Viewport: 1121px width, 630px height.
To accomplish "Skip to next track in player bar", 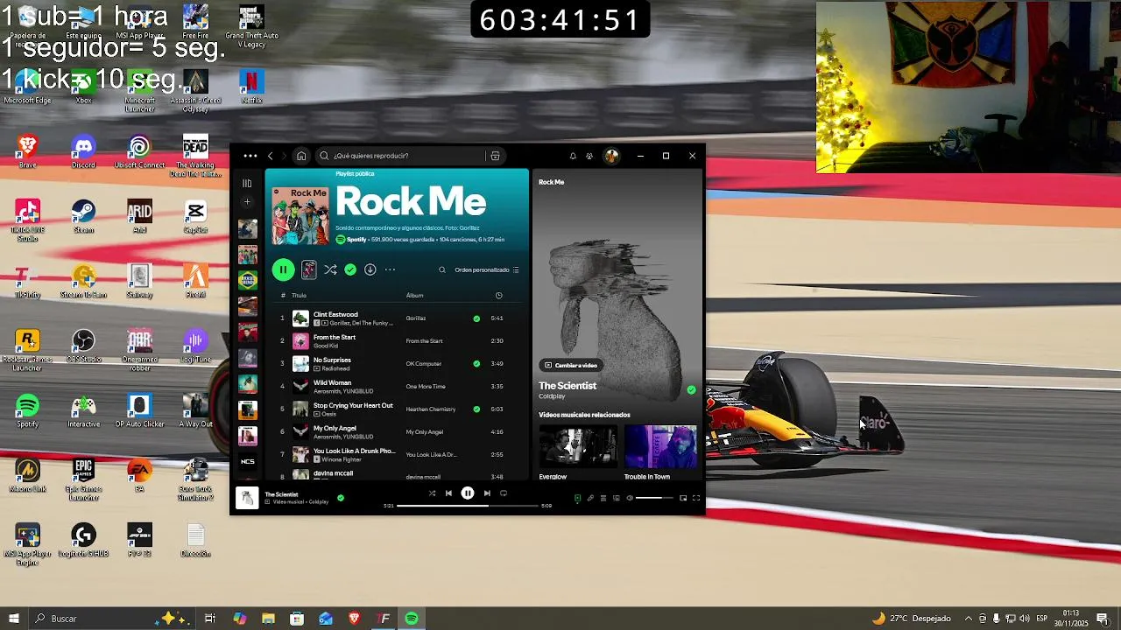I will coord(487,493).
